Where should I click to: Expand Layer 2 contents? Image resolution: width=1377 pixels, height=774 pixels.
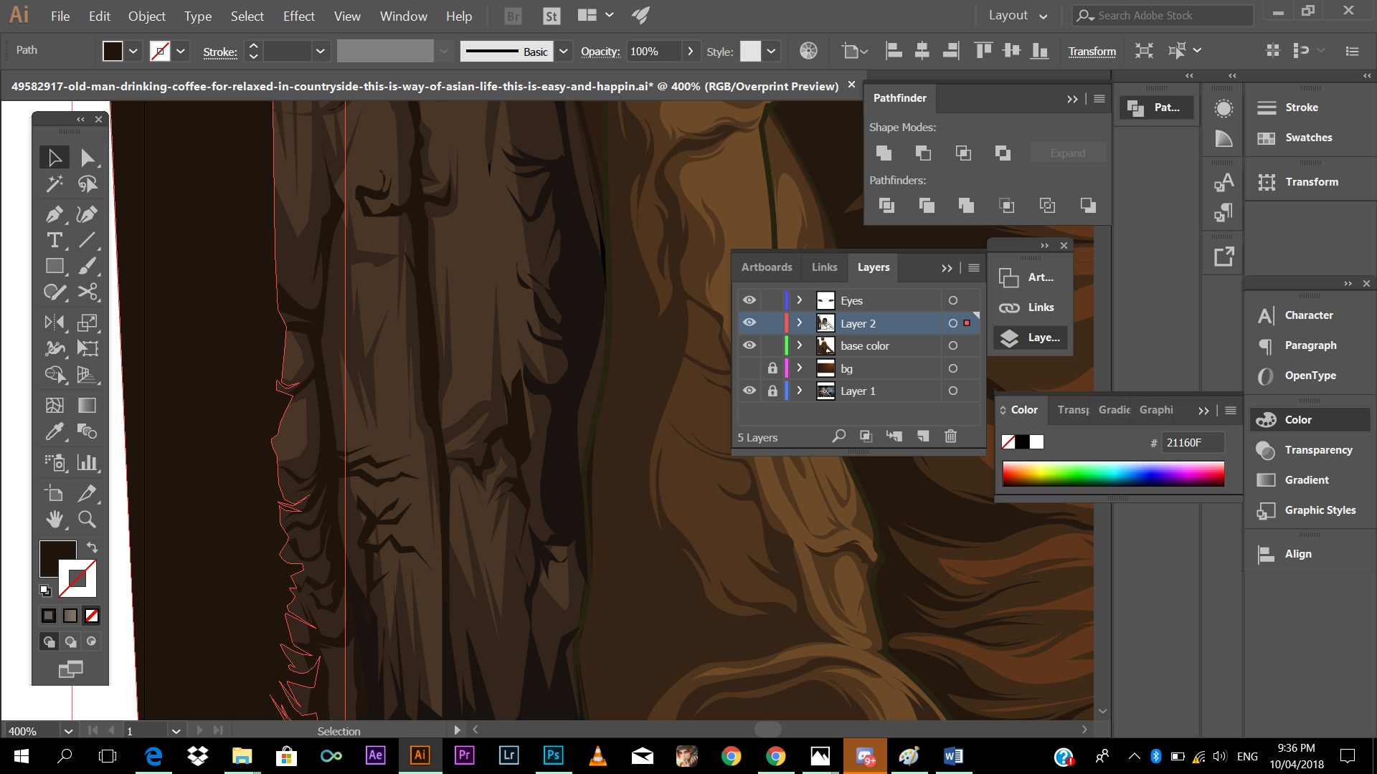pyautogui.click(x=800, y=322)
